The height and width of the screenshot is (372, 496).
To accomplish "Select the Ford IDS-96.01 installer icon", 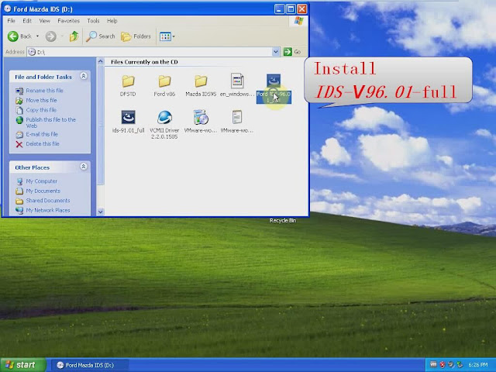I will [x=274, y=81].
